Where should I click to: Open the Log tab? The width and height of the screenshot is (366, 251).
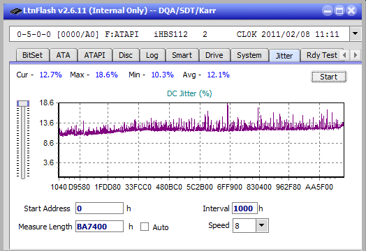point(152,55)
